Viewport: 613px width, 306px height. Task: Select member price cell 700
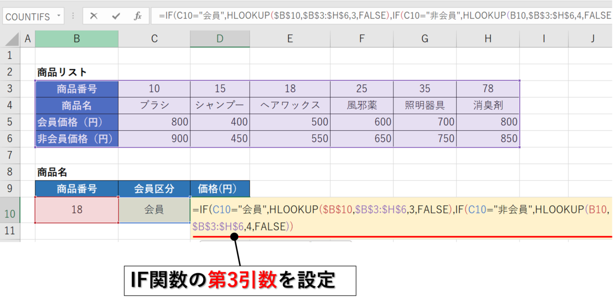click(x=425, y=122)
